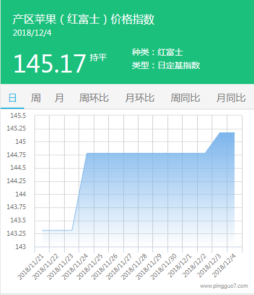This screenshot has height=295, width=254.
Task: Click the y-axis label 144.25
Action: point(16,181)
